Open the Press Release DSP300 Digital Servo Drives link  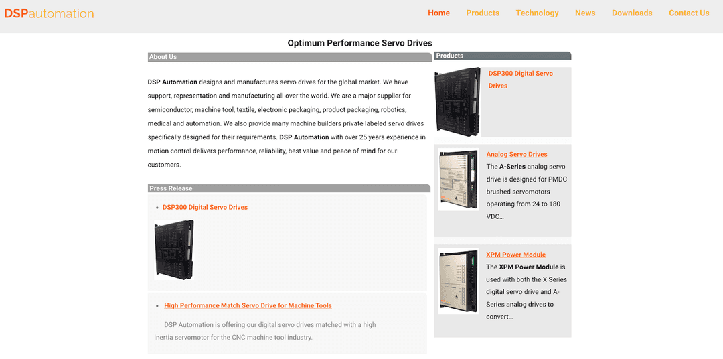(205, 207)
